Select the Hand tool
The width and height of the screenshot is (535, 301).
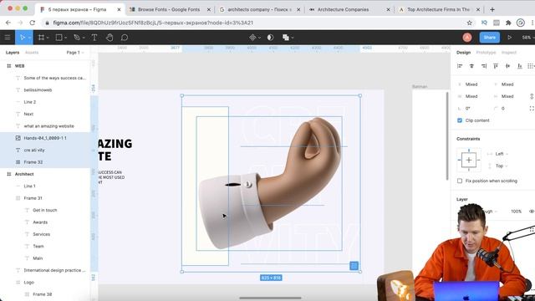tap(110, 37)
